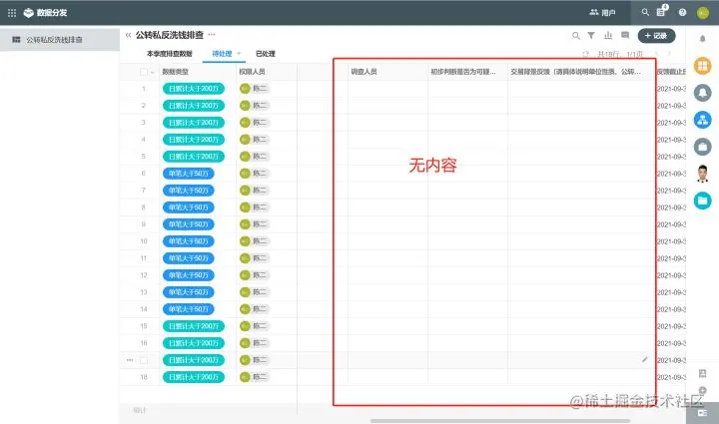Open the app launcher grid icon
719x424 pixels.
[12, 13]
